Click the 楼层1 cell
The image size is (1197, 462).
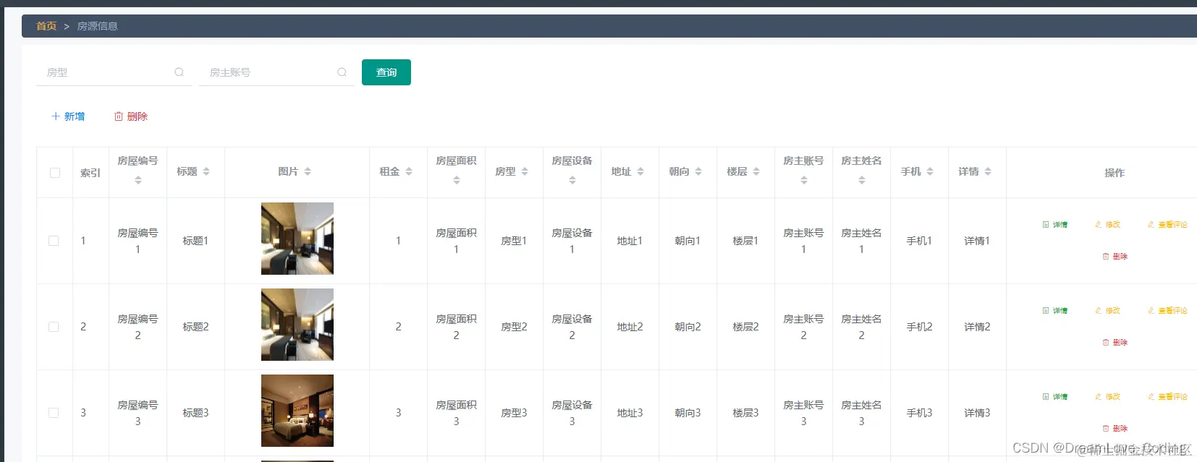(x=745, y=241)
